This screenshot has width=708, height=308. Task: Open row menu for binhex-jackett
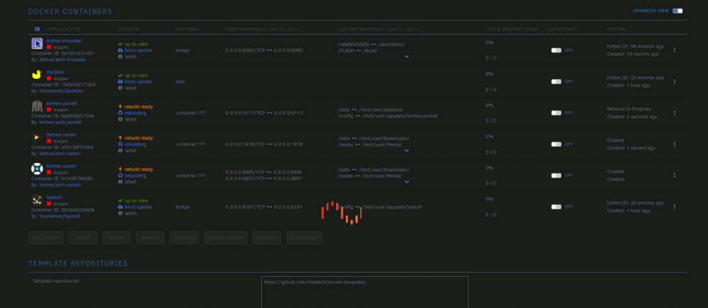pos(675,113)
